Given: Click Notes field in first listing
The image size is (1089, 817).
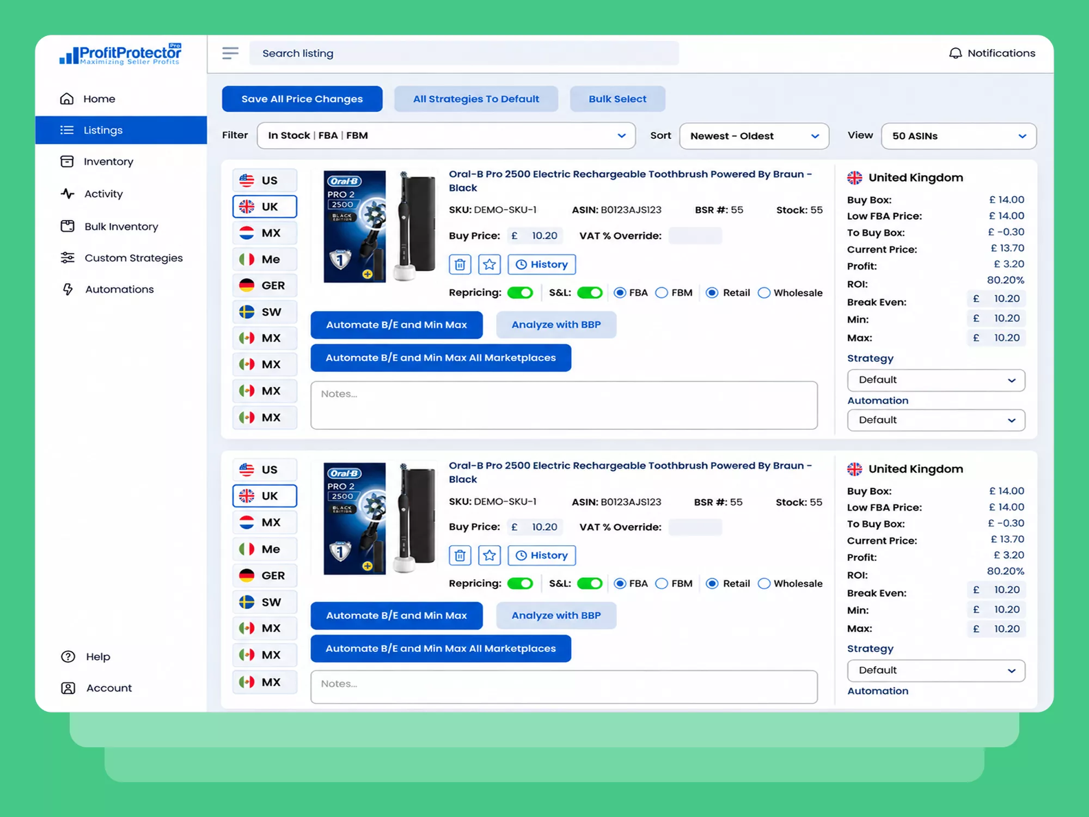Looking at the screenshot, I should click(x=564, y=405).
